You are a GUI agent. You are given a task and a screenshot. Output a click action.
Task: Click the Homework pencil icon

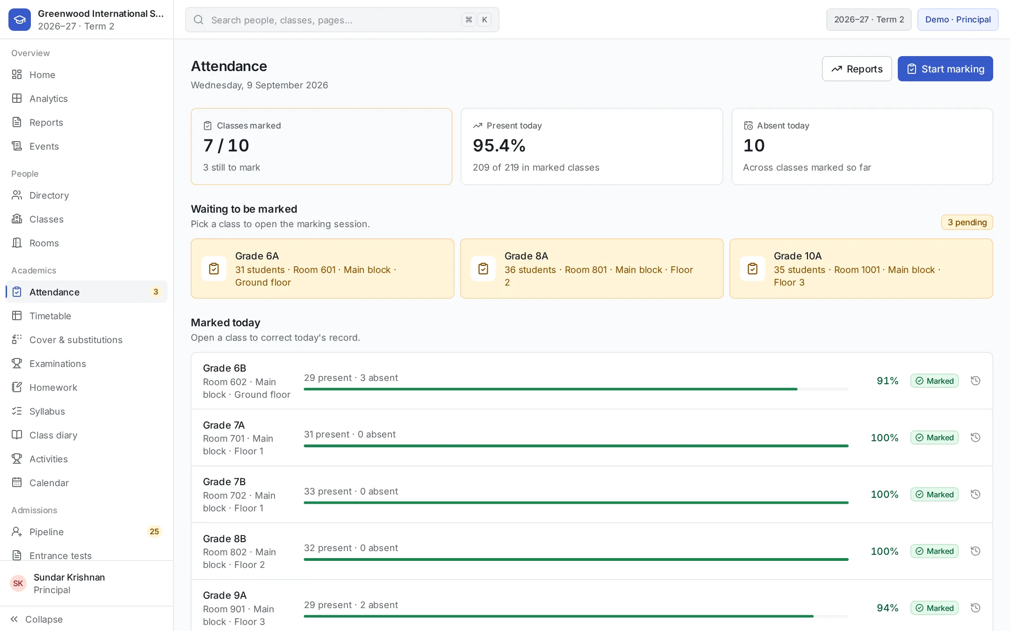pos(17,387)
